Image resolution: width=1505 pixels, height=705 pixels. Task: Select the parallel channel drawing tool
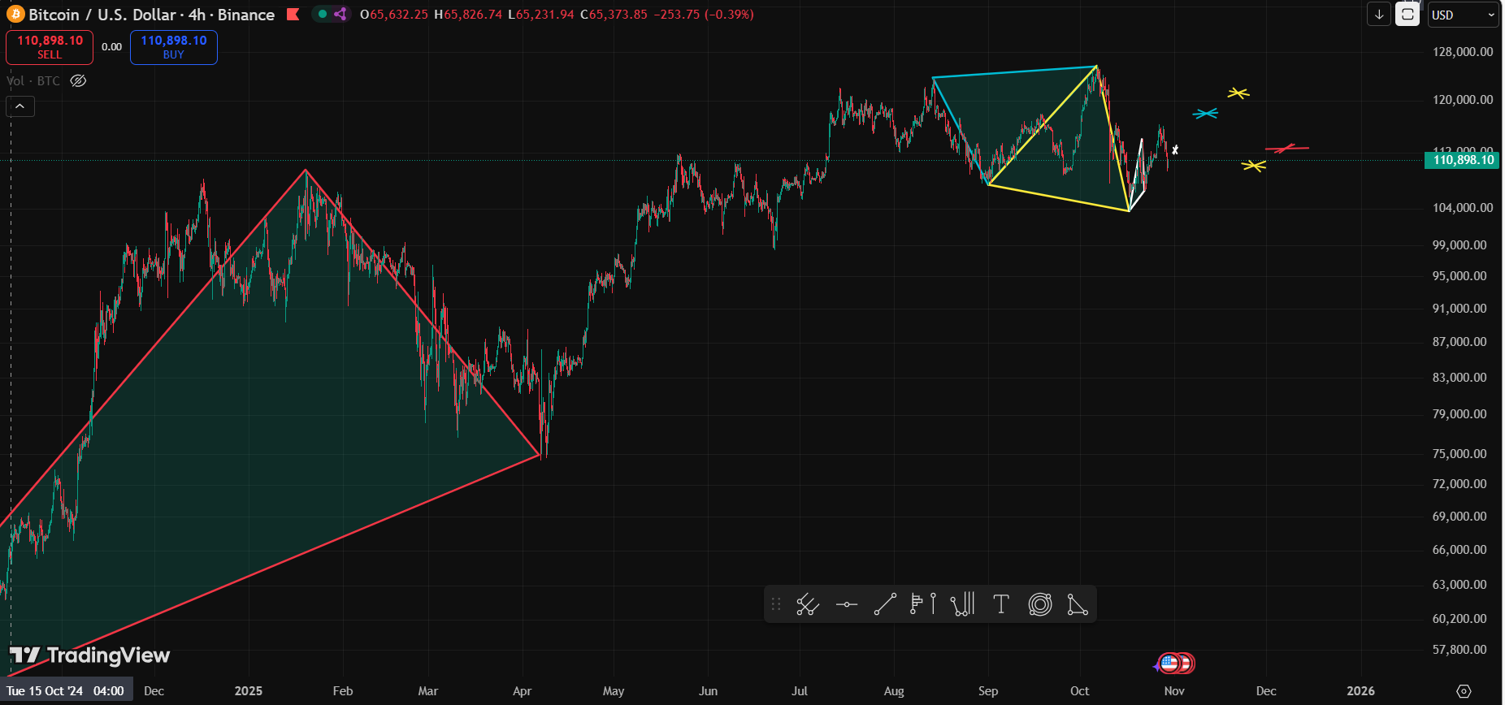coord(807,604)
